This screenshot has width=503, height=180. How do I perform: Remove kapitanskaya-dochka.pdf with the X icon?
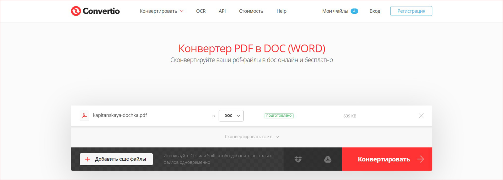pos(421,116)
